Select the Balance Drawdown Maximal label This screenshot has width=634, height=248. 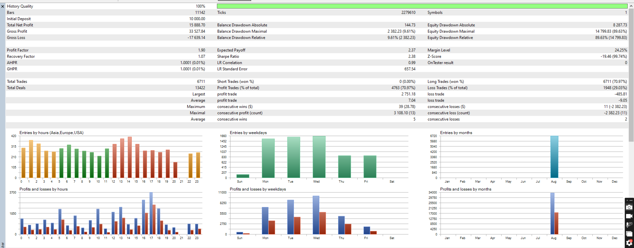point(242,31)
